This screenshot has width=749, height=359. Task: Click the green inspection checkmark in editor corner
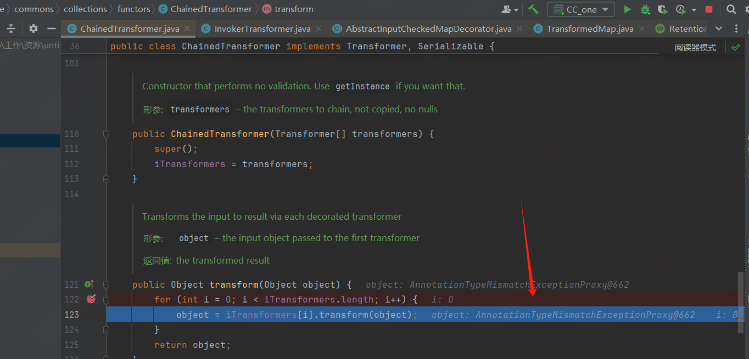click(736, 47)
